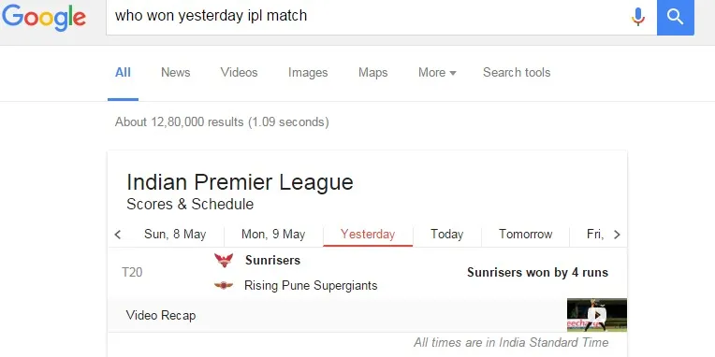
Task: Click the Rising Pune Supergiants logo
Action: (x=224, y=286)
